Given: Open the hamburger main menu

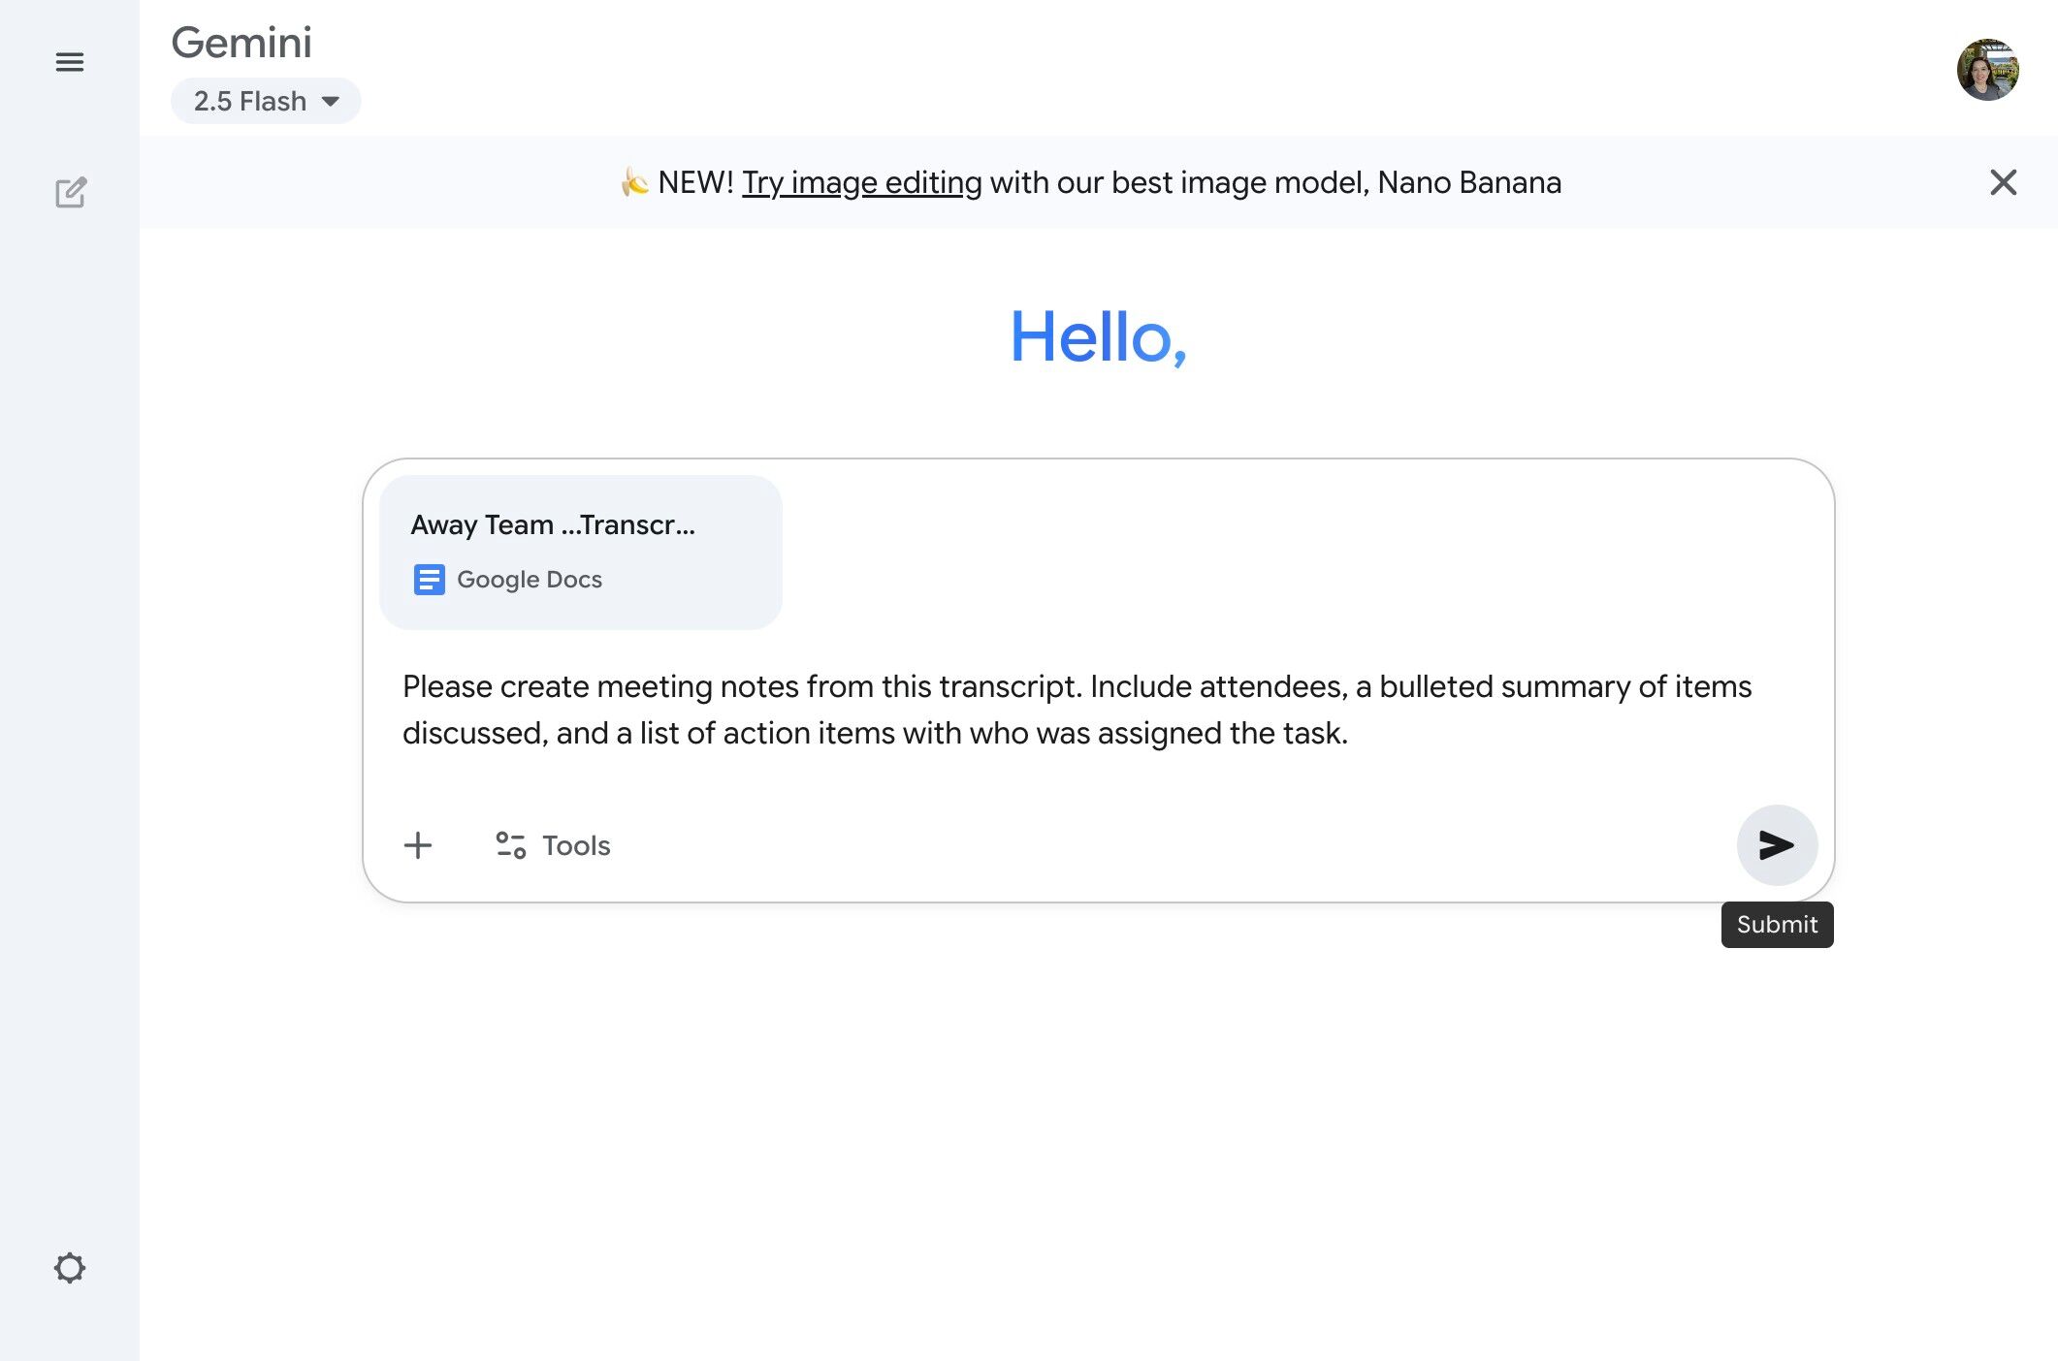Looking at the screenshot, I should [69, 63].
